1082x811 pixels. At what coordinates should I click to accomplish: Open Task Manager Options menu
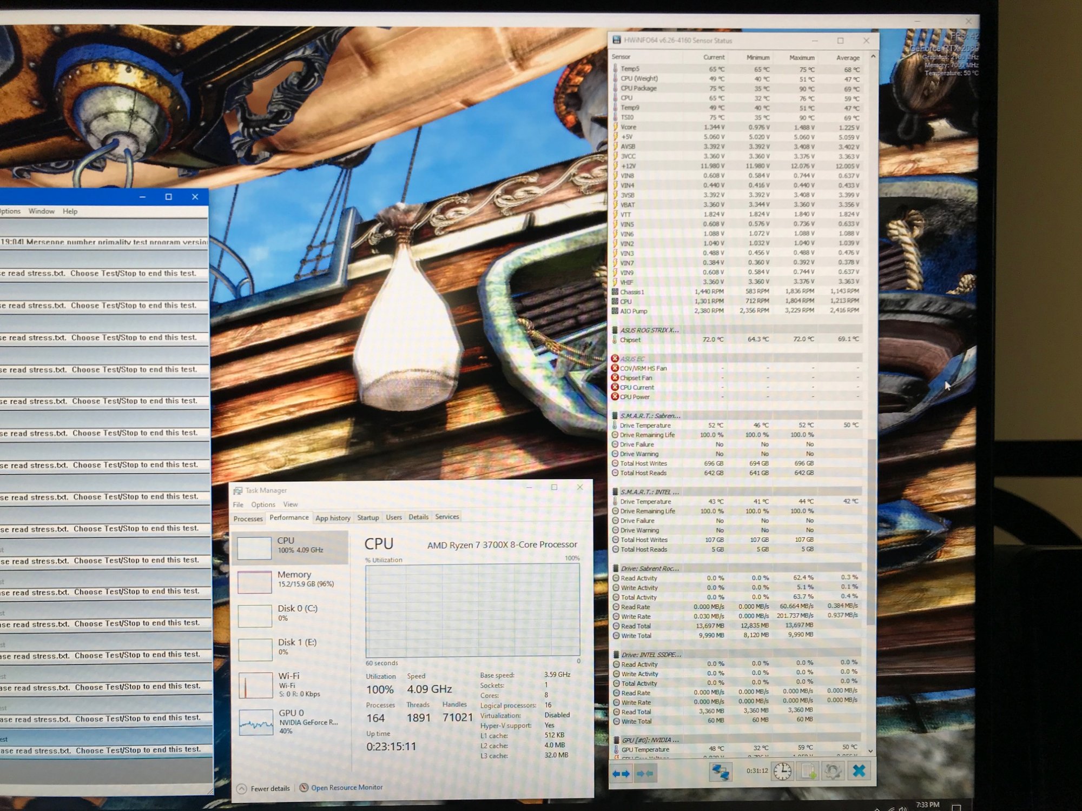[263, 504]
